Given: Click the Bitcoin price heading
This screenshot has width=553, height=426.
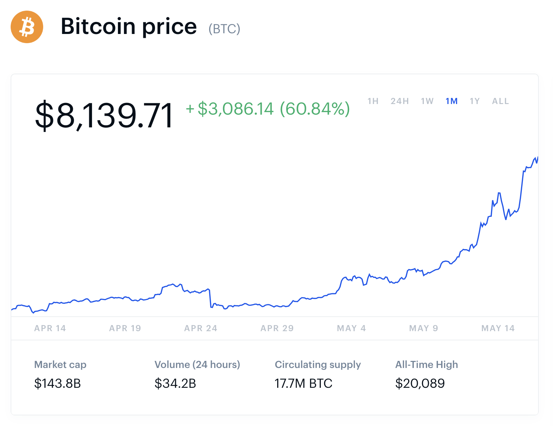Looking at the screenshot, I should 129,27.
